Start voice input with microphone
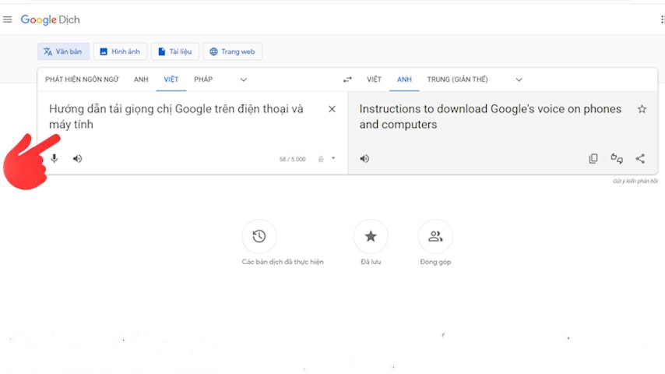Image resolution: width=665 pixels, height=374 pixels. tap(55, 158)
